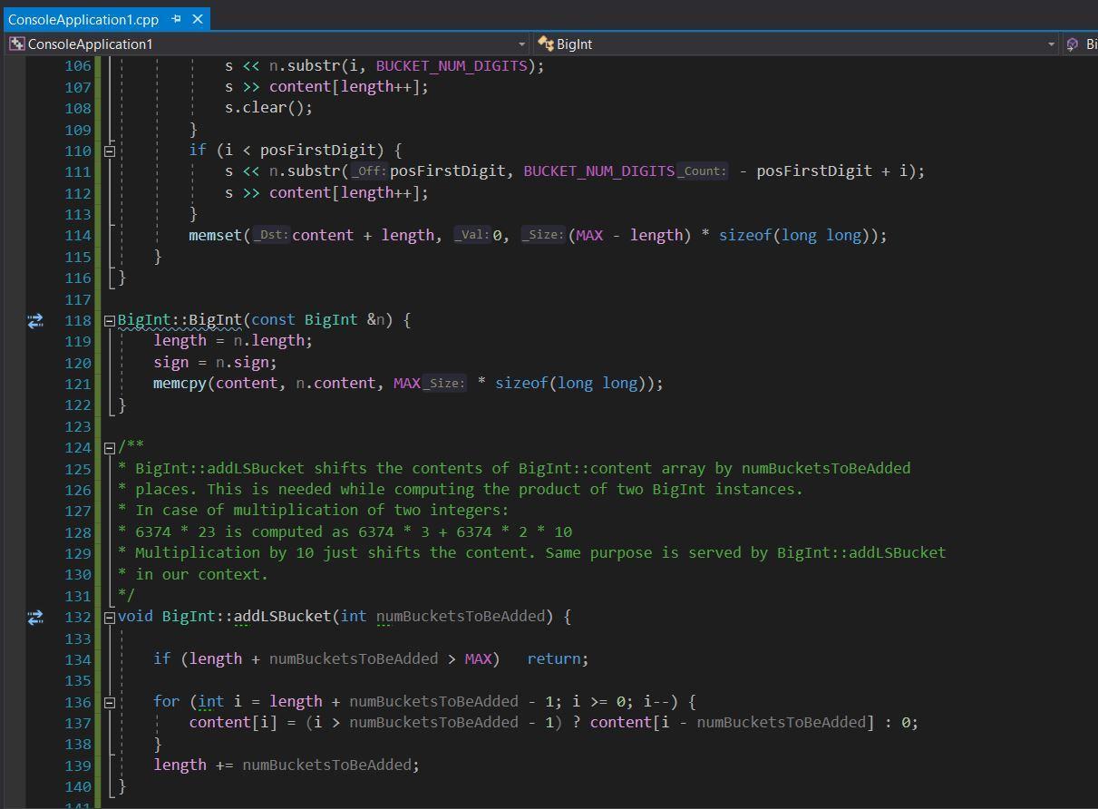
Task: Collapse the if block at line 110
Action: coord(108,150)
